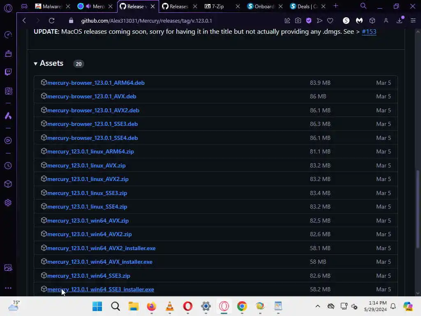
Task: Download mercury-browser_123.0.1_AVX2.deb
Action: pyautogui.click(x=93, y=110)
